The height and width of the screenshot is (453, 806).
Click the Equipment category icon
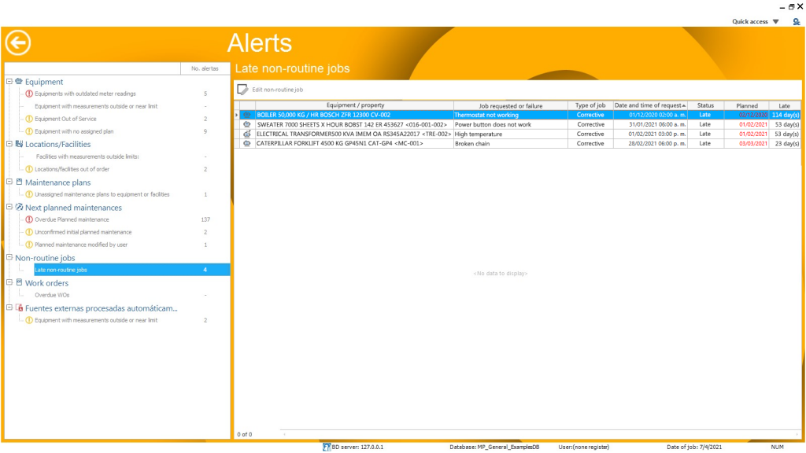(19, 81)
